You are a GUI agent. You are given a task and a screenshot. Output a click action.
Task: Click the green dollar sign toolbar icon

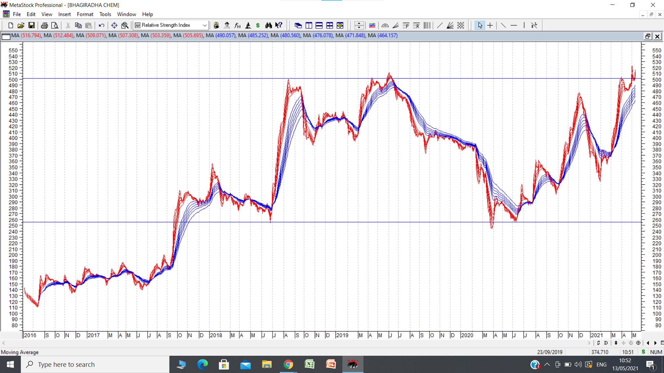[x=258, y=25]
